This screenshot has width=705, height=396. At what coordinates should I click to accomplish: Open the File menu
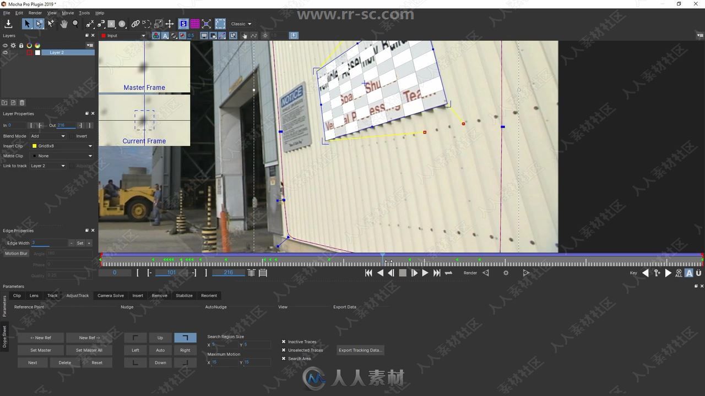click(x=7, y=13)
